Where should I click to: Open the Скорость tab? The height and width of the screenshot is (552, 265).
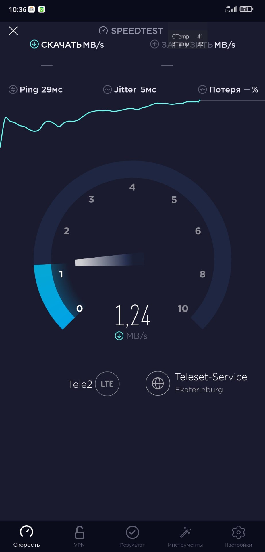pyautogui.click(x=26, y=536)
